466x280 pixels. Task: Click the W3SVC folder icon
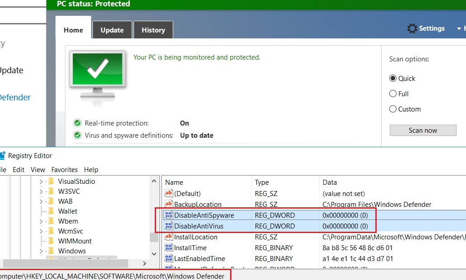[51, 191]
